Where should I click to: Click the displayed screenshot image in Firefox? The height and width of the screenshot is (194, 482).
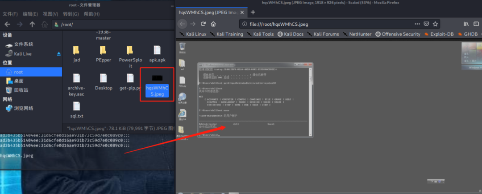329,117
